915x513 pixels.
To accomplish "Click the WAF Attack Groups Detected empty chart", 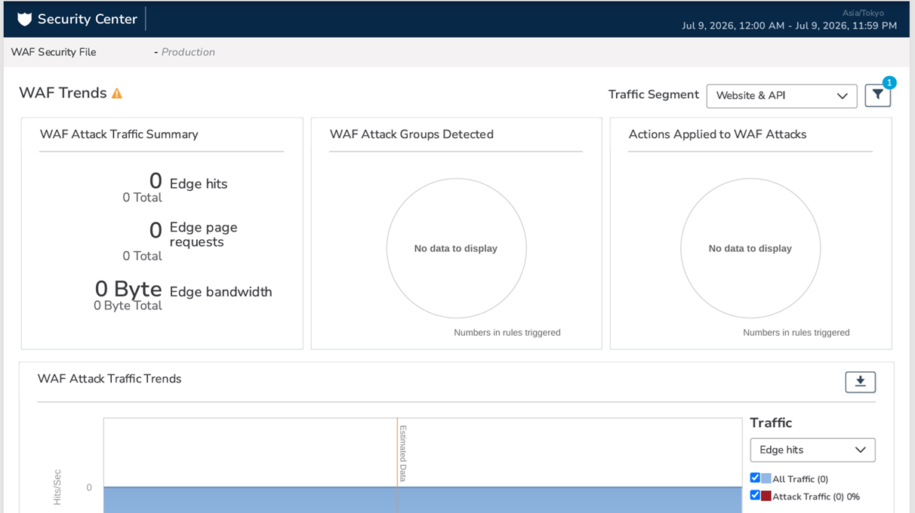I will 456,248.
